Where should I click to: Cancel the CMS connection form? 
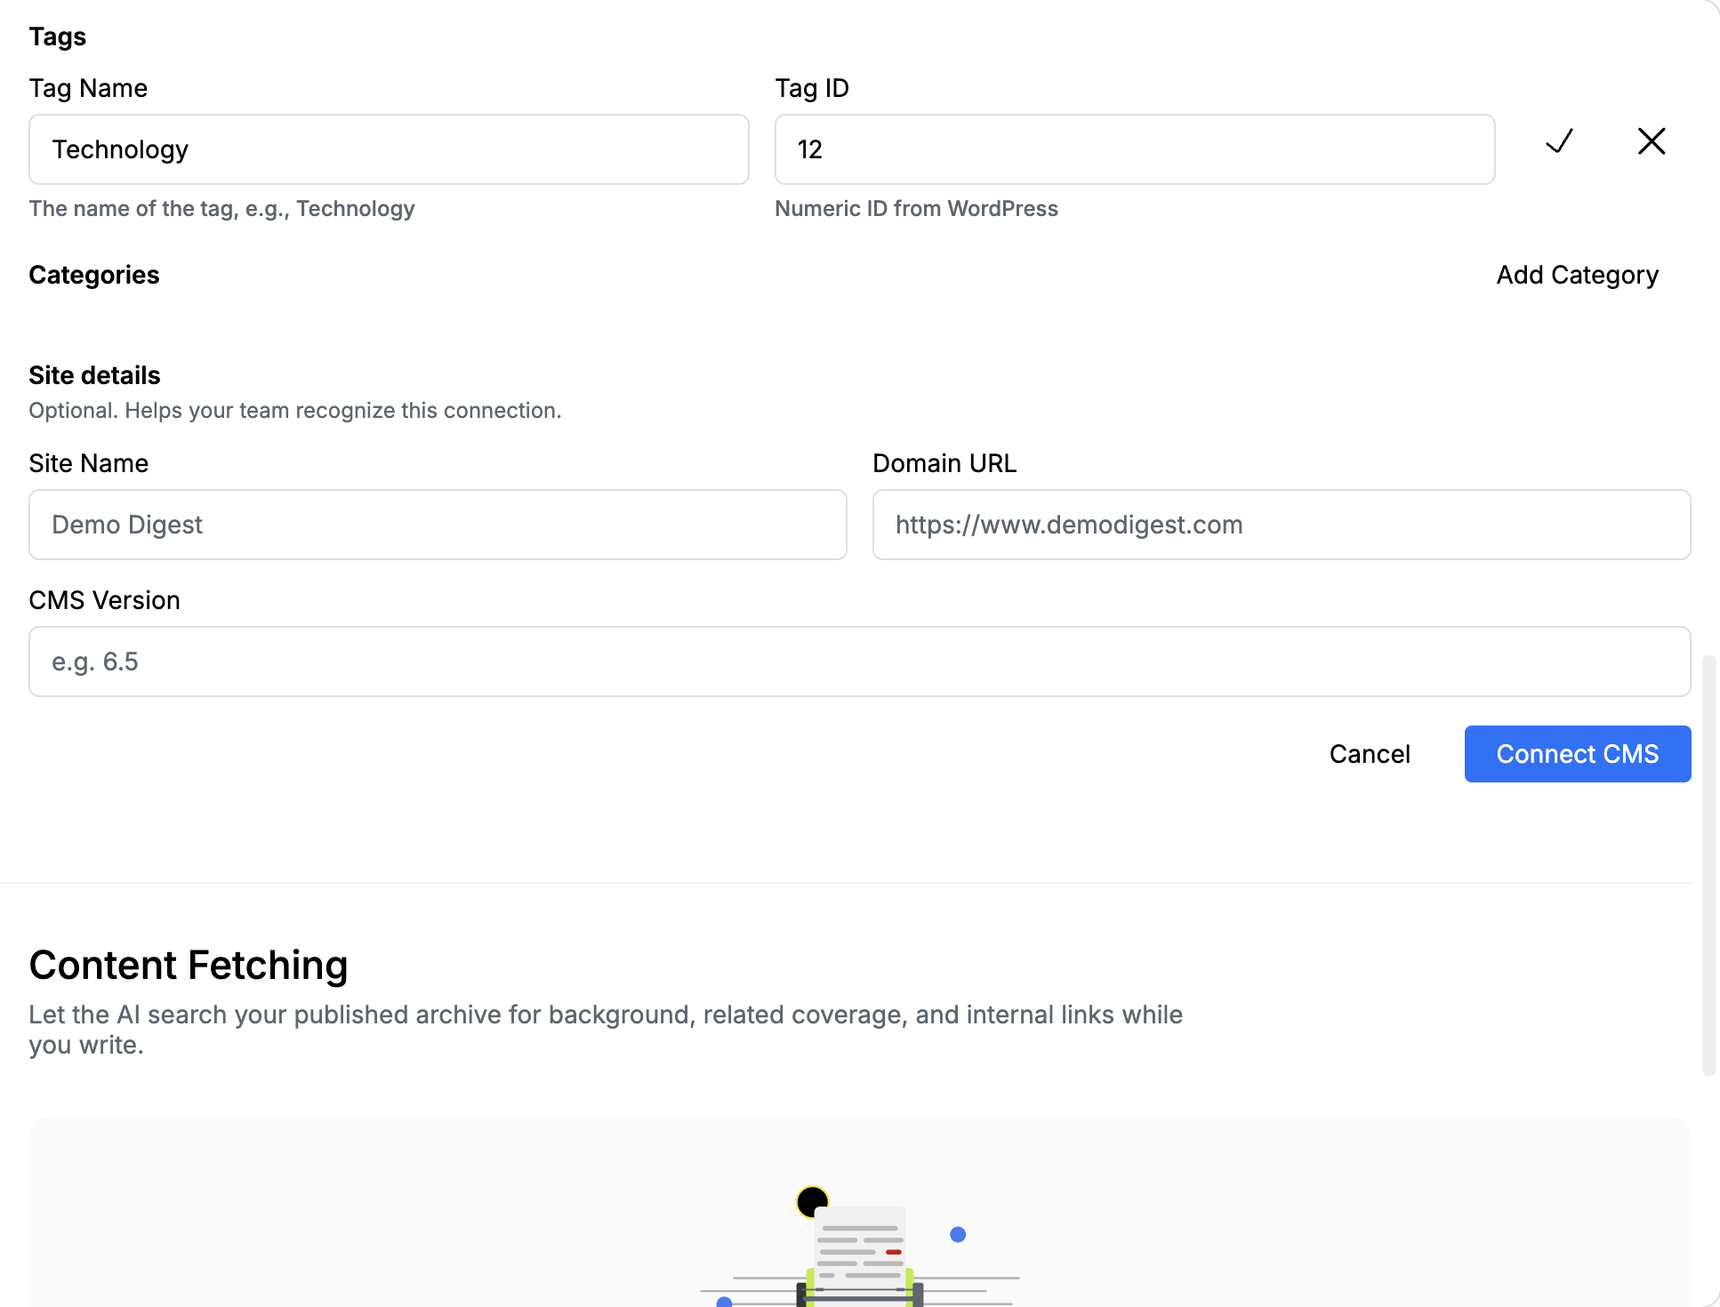tap(1370, 754)
